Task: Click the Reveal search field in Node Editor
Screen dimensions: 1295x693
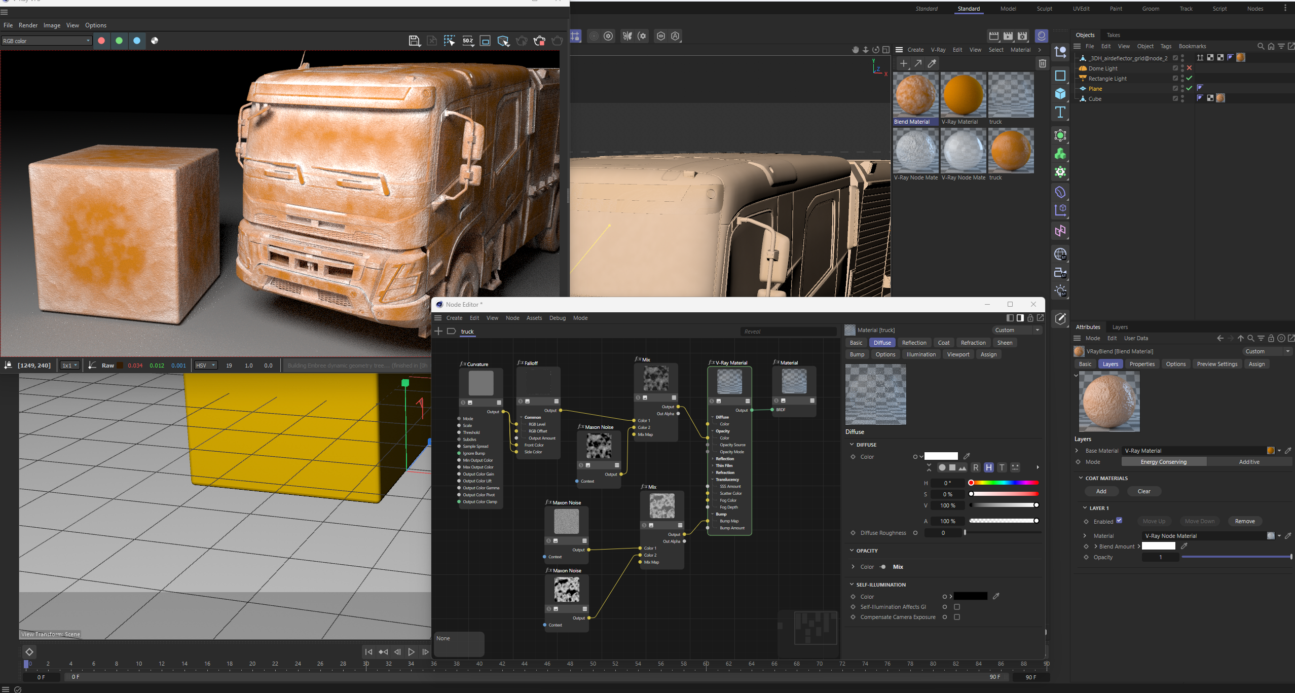Action: click(788, 332)
